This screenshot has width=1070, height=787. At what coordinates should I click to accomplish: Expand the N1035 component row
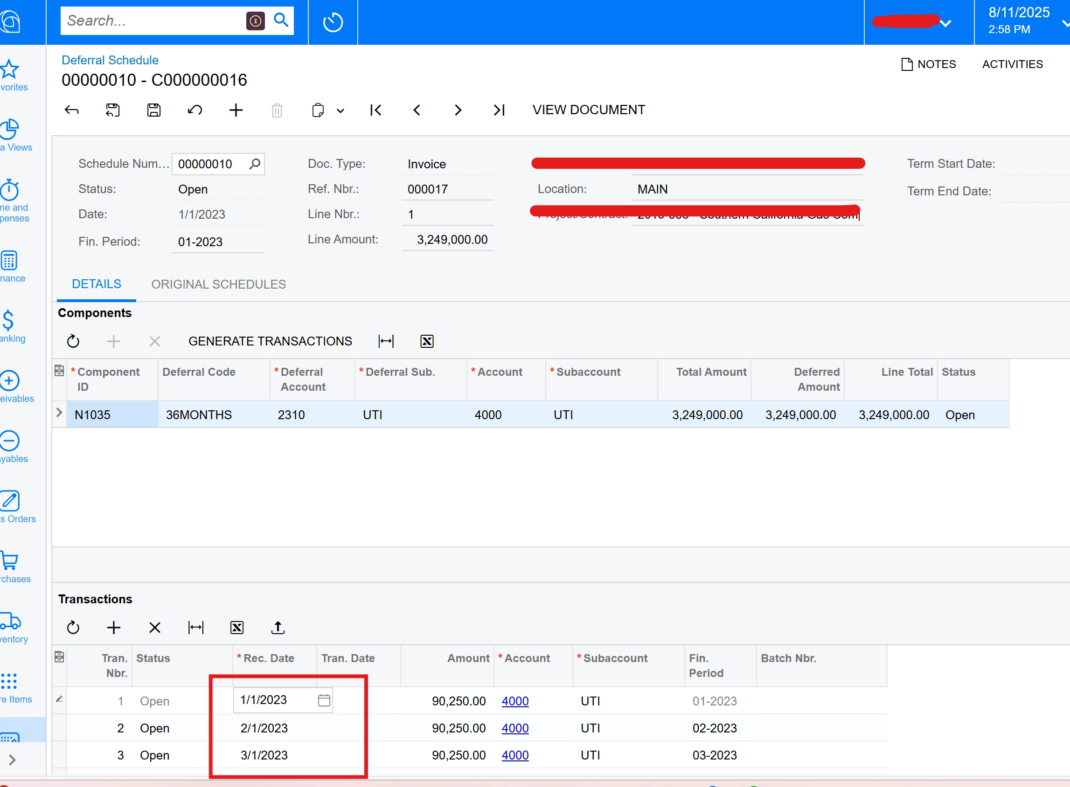59,413
